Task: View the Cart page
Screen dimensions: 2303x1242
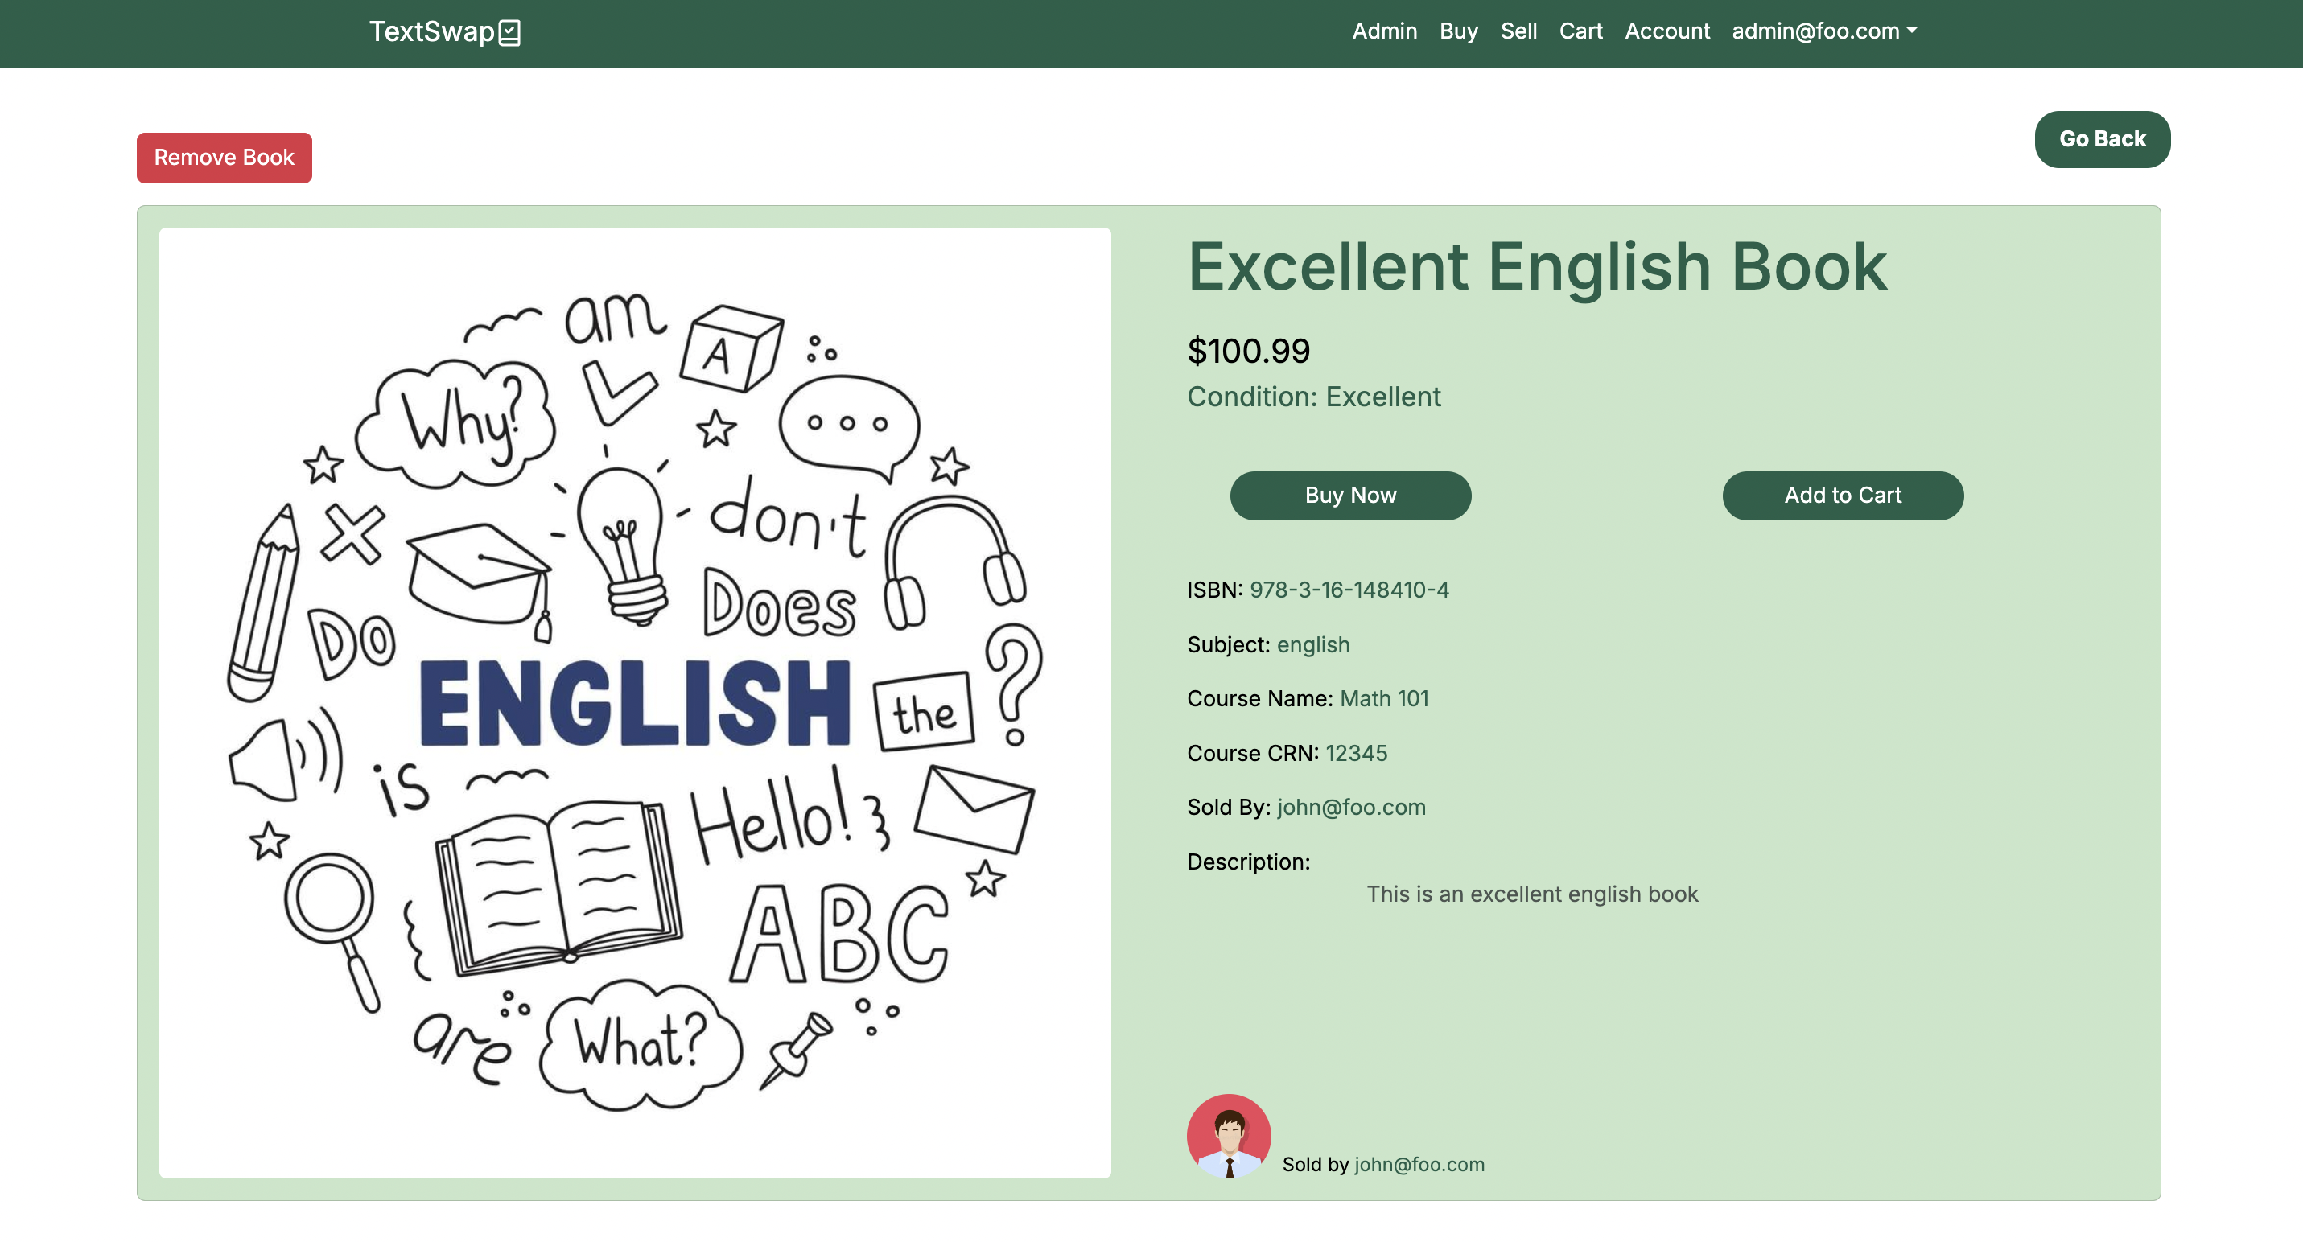Action: tap(1580, 31)
